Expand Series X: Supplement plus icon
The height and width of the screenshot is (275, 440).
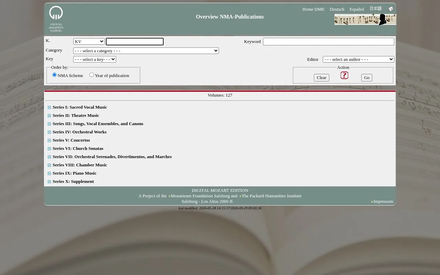49,182
